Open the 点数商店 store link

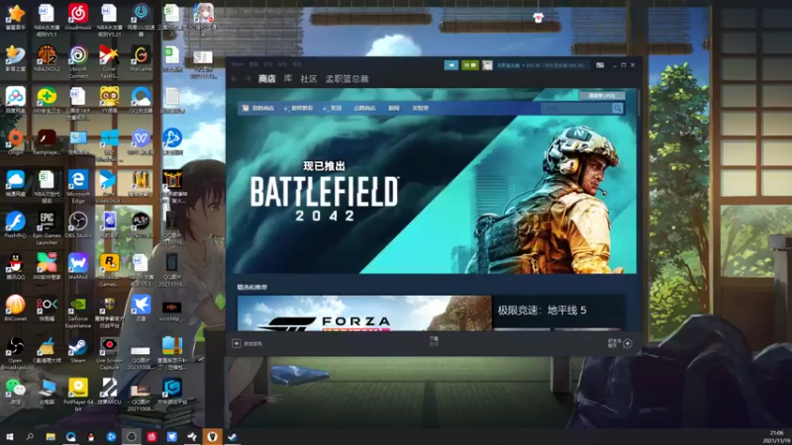coord(364,108)
